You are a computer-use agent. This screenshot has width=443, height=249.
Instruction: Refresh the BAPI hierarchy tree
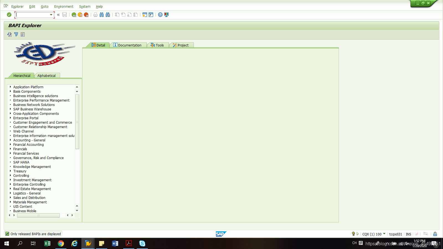tap(9, 34)
